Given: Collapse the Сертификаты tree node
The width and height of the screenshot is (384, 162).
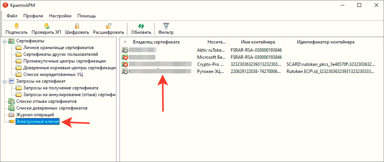Looking at the screenshot, I should [4, 41].
